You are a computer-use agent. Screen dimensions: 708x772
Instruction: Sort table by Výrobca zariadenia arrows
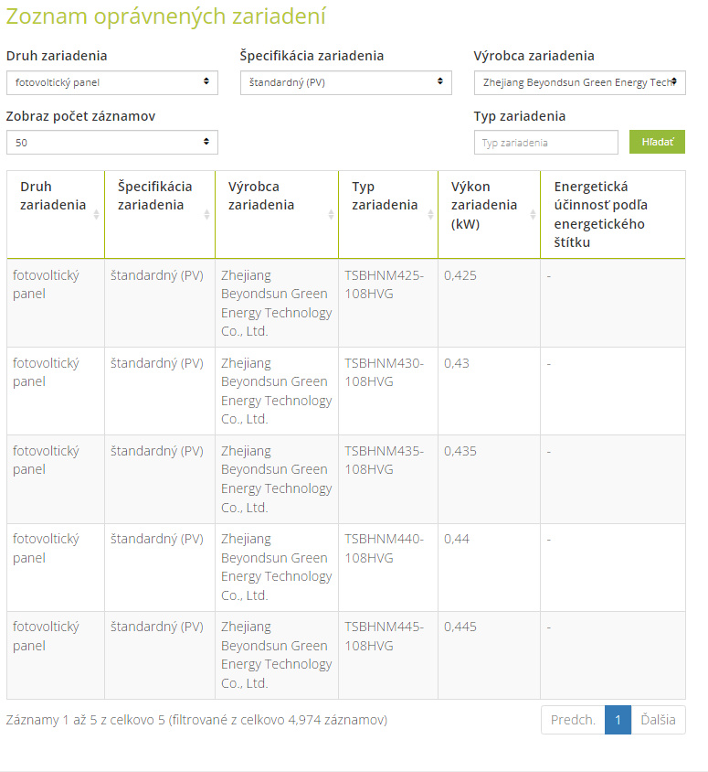pos(331,214)
